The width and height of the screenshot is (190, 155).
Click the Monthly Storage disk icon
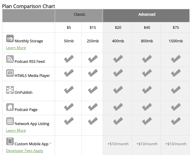[x=10, y=39]
